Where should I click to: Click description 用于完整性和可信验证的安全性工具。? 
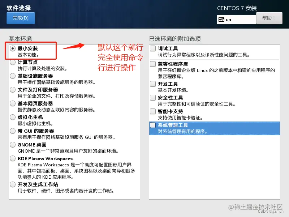(197, 104)
